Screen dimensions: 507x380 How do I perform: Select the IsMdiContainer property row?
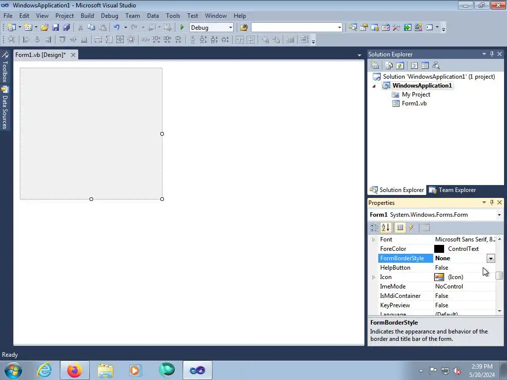click(437, 296)
